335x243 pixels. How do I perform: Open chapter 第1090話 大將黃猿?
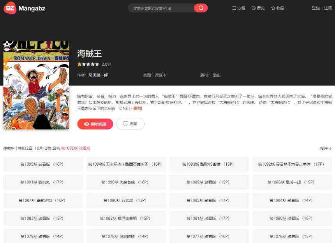pyautogui.click(x=126, y=182)
